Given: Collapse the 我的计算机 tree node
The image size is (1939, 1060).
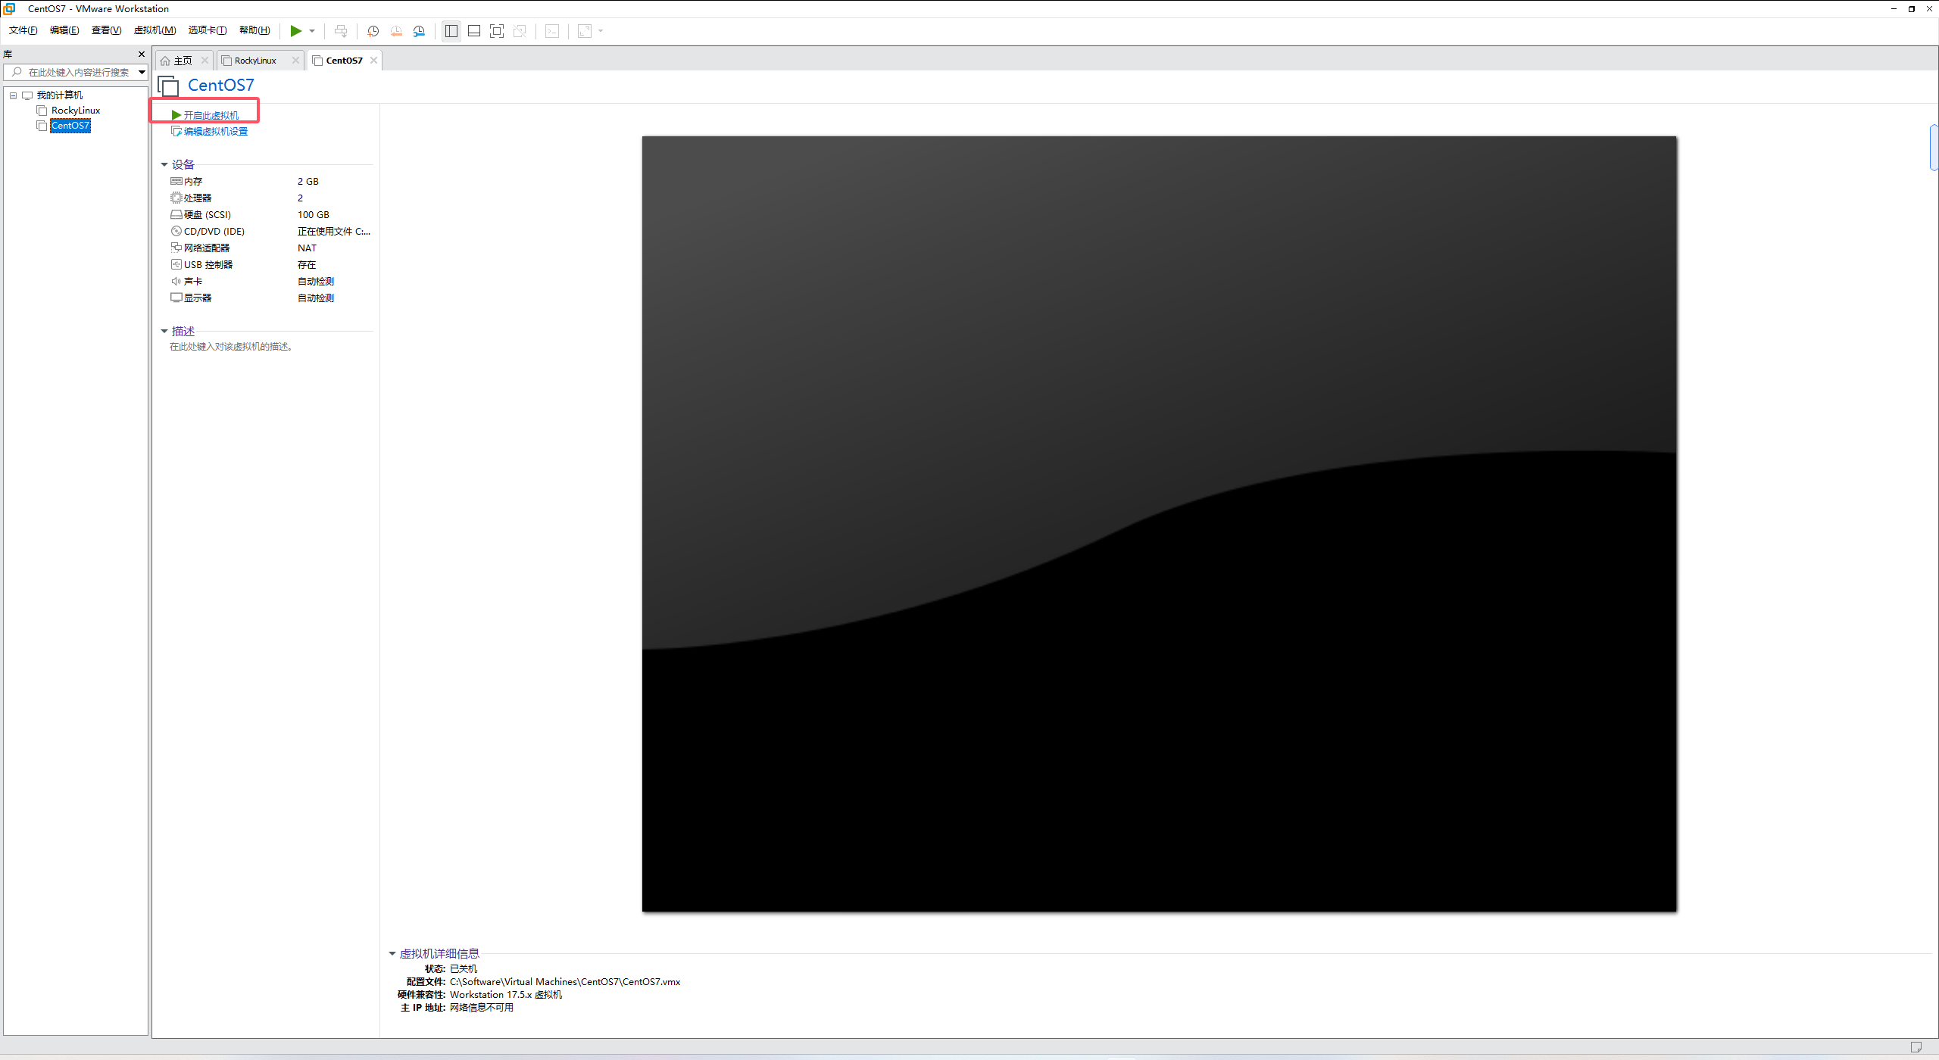Looking at the screenshot, I should [x=13, y=95].
